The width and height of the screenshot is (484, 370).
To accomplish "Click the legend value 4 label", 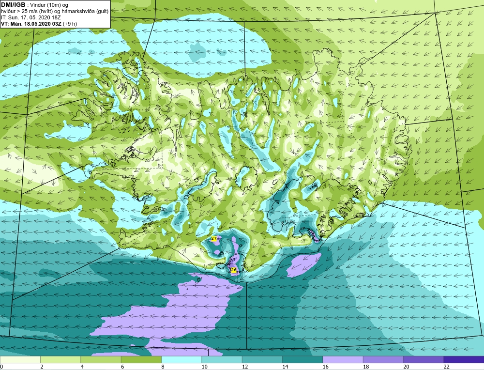I will coord(82,367).
